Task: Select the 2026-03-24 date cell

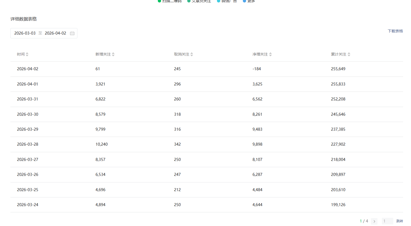Action: pyautogui.click(x=28, y=205)
